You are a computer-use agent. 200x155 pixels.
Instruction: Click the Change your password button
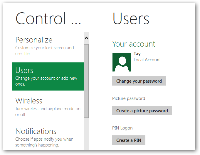tap(139, 81)
